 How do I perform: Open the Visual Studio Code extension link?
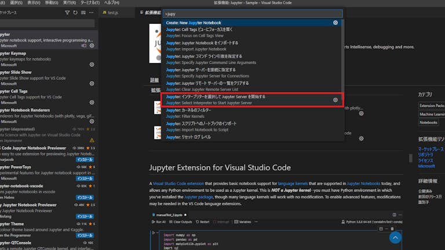tap(178, 183)
